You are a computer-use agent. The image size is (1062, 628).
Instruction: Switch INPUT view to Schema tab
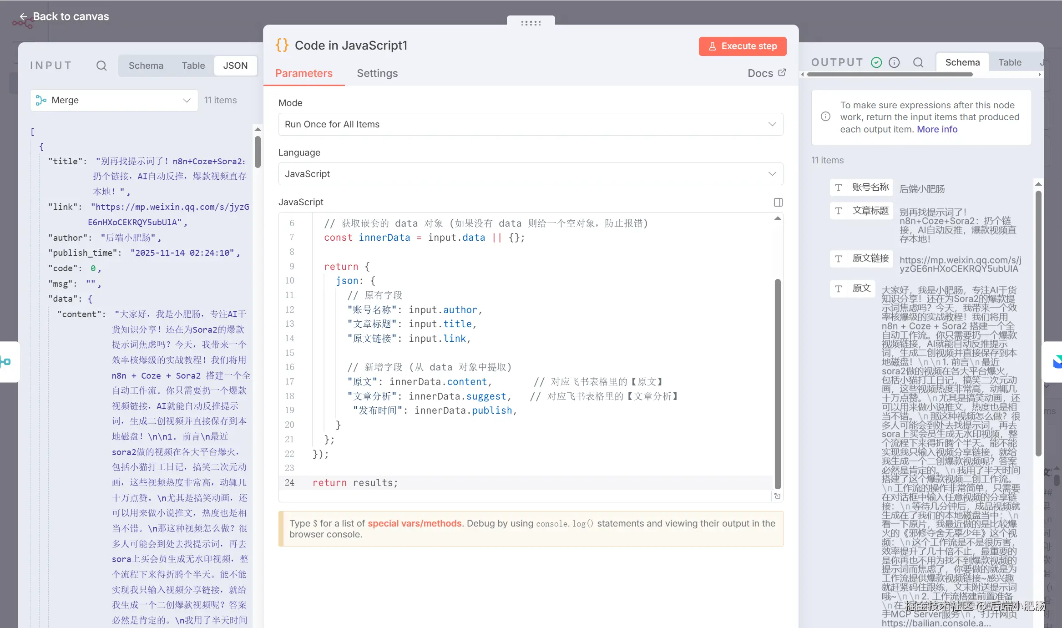tap(146, 66)
